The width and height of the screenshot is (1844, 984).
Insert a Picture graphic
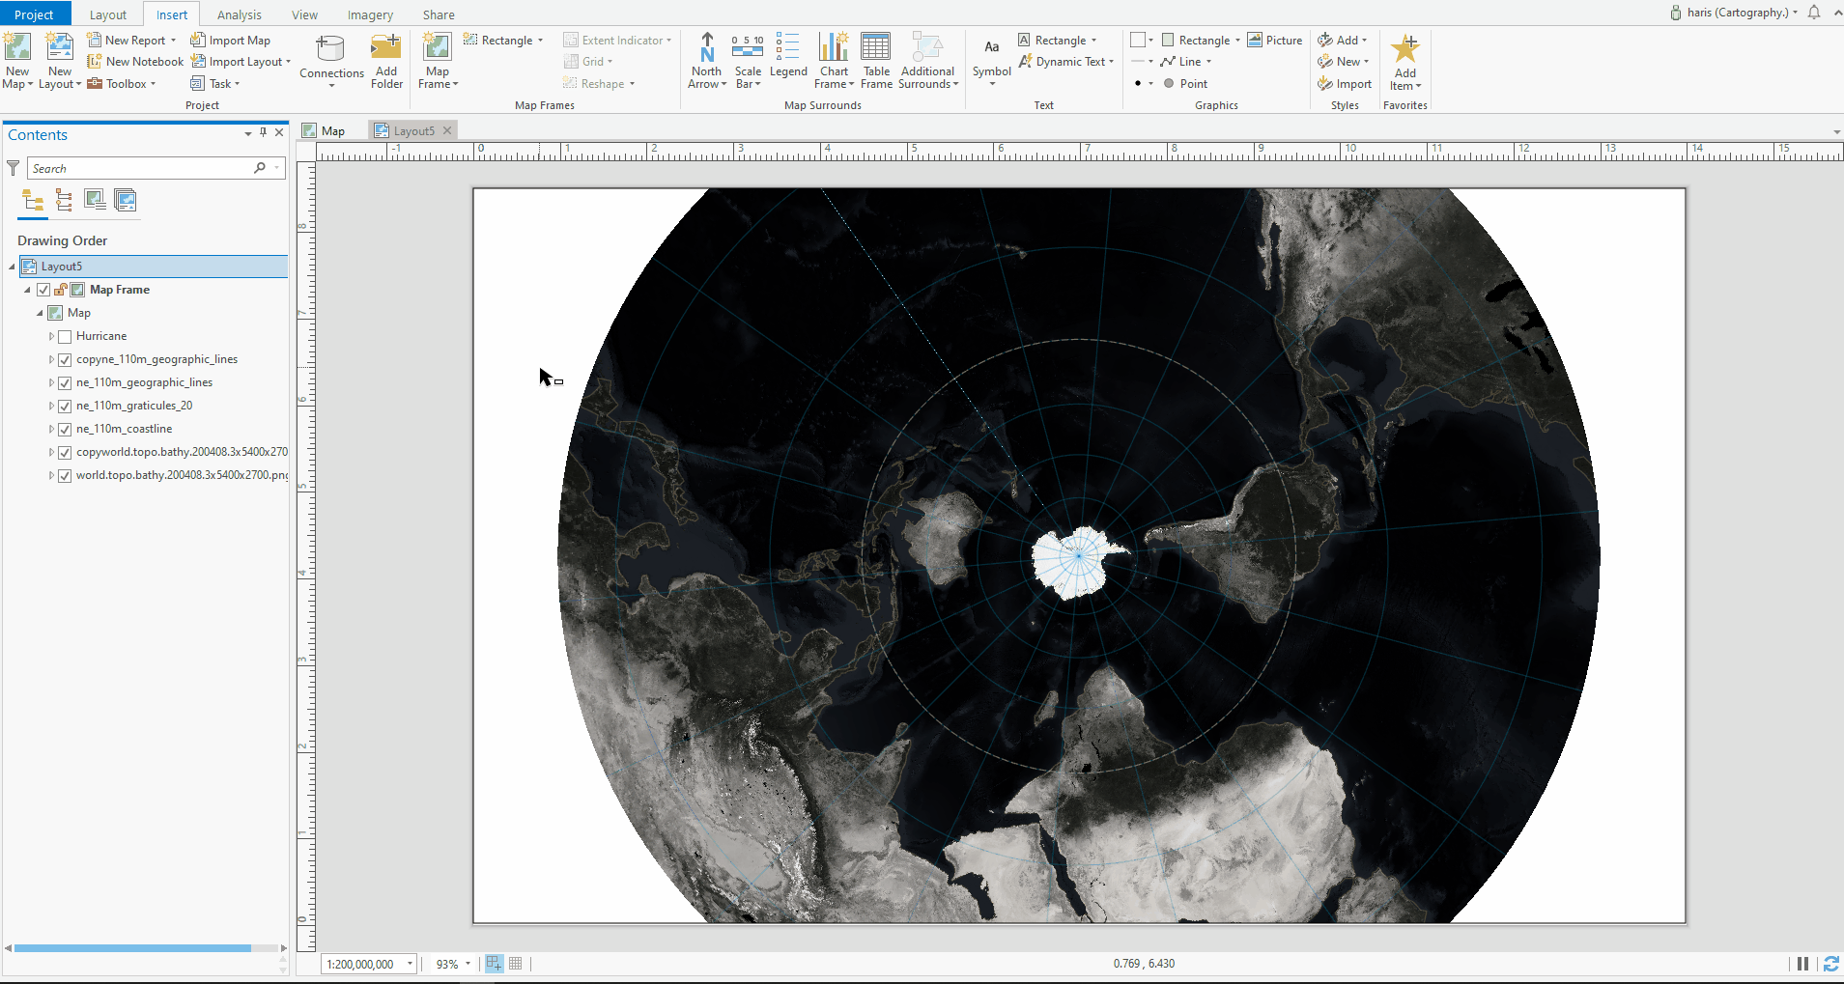(x=1275, y=40)
